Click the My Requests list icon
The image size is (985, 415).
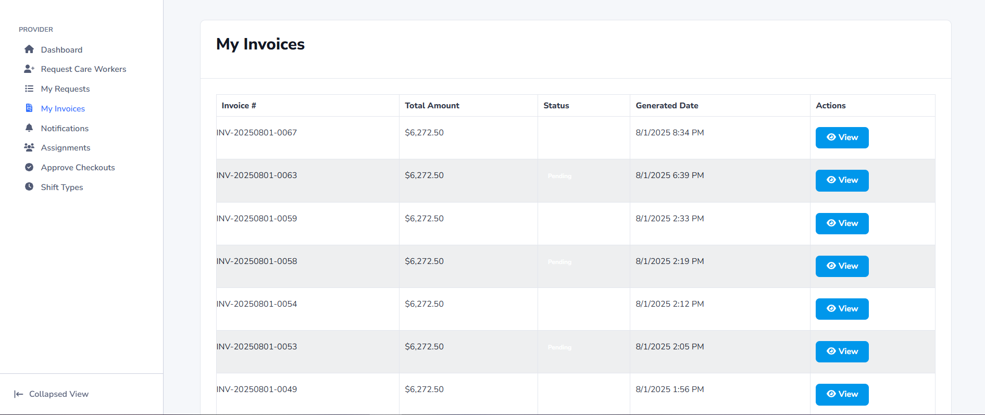[x=29, y=89]
